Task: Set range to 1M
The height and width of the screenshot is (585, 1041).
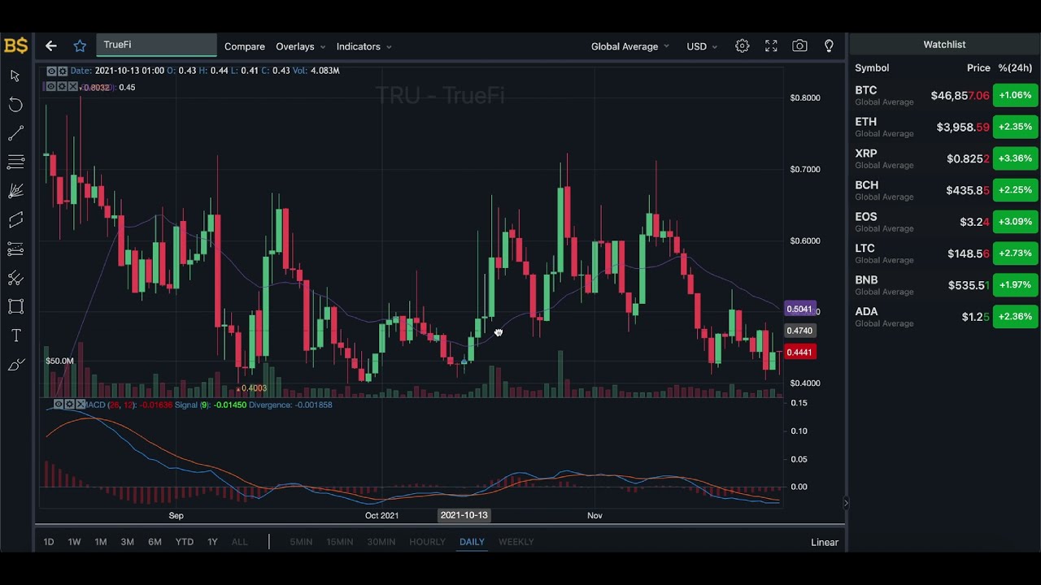Action: (x=101, y=542)
